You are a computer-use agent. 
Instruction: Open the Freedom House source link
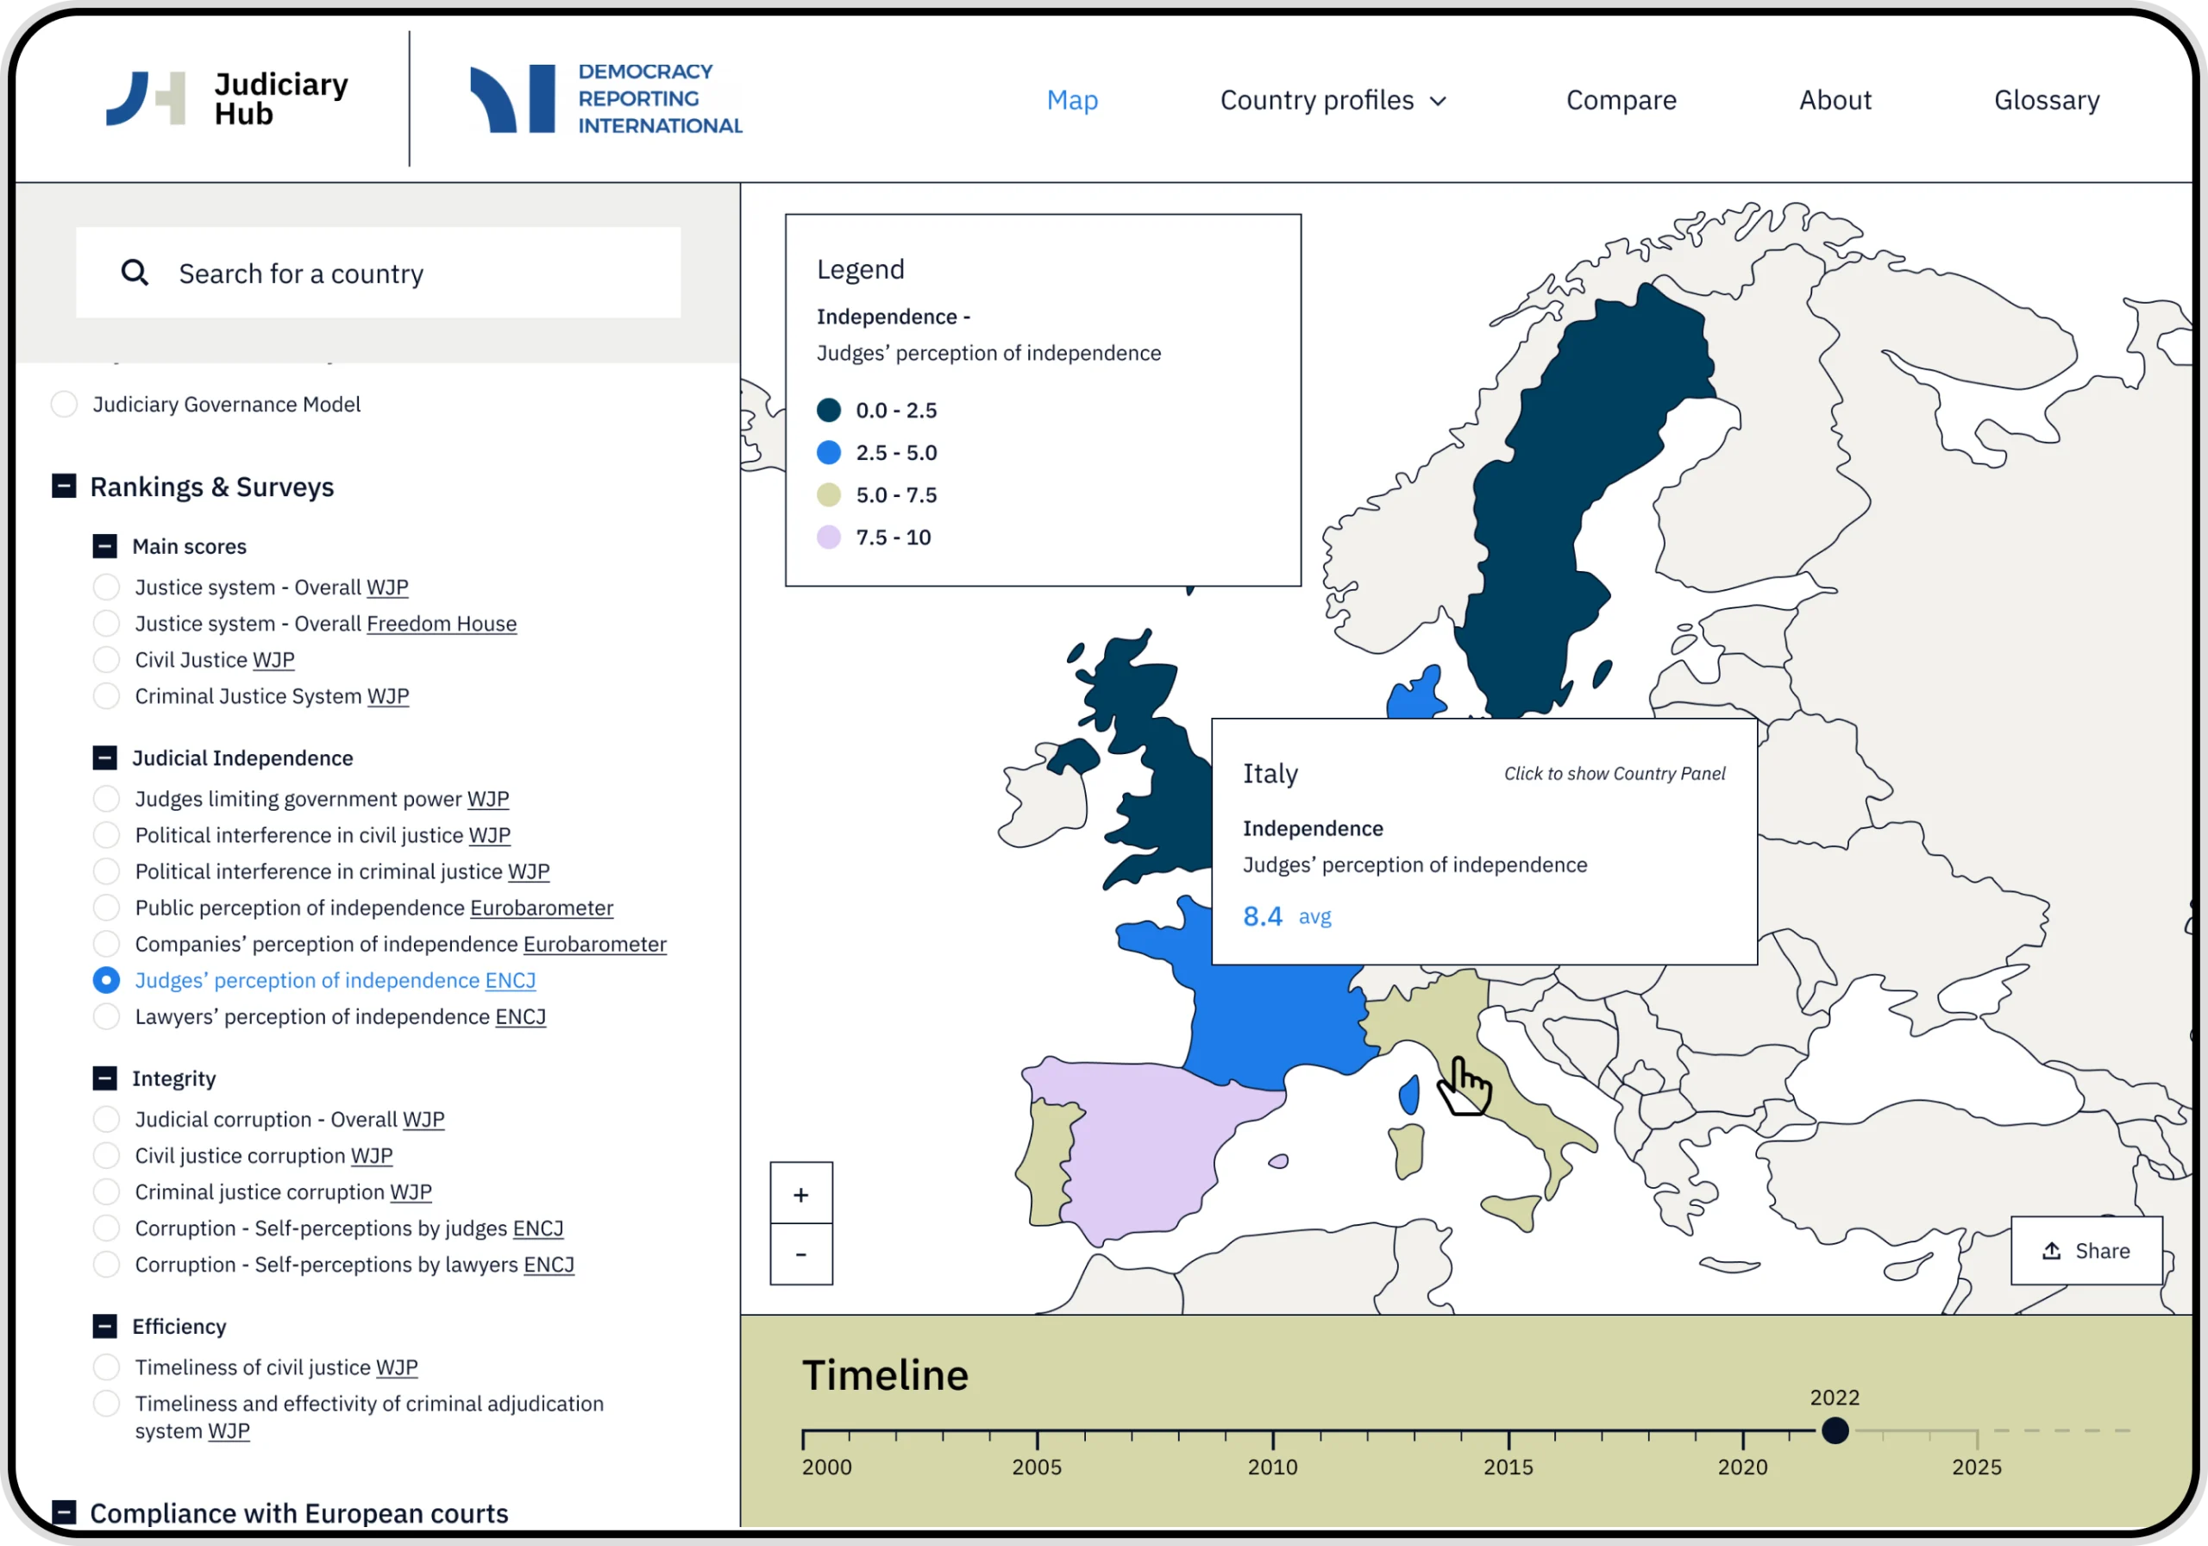[442, 624]
